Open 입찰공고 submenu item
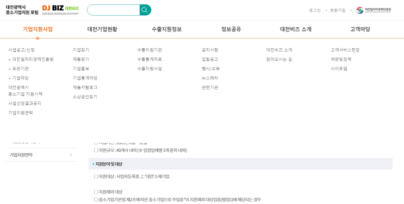The height and width of the screenshot is (204, 404). [210, 60]
